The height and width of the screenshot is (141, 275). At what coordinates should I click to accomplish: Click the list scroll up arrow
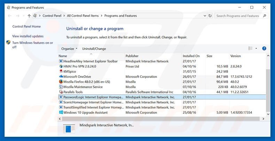(x=268, y=56)
